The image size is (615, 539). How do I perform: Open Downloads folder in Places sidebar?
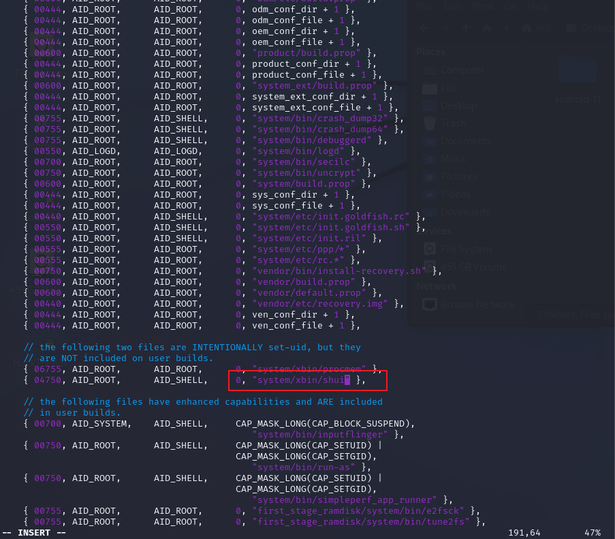point(464,212)
